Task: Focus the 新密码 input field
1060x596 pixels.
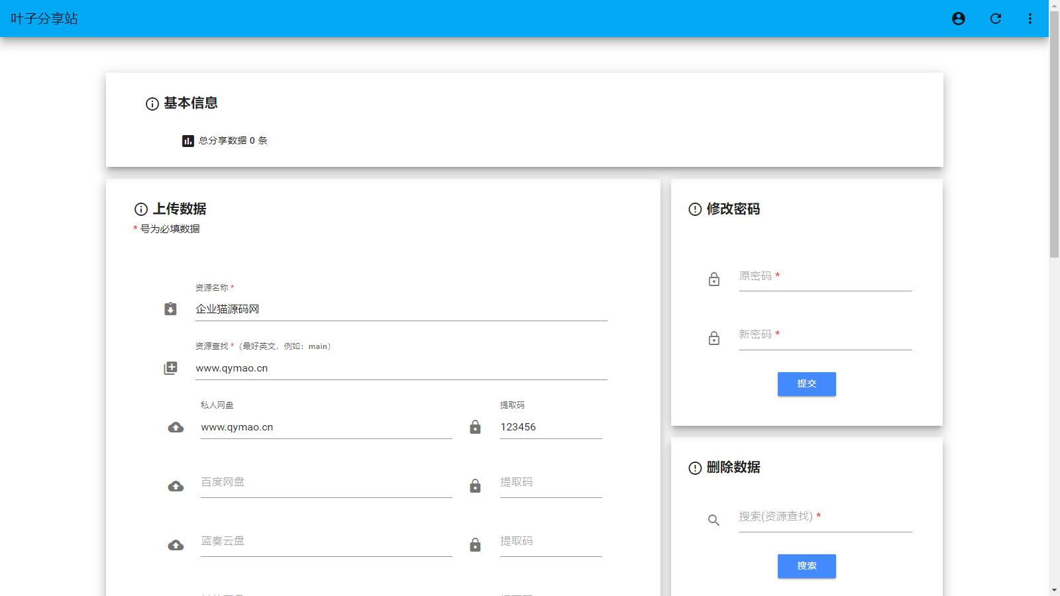Action: coord(825,335)
